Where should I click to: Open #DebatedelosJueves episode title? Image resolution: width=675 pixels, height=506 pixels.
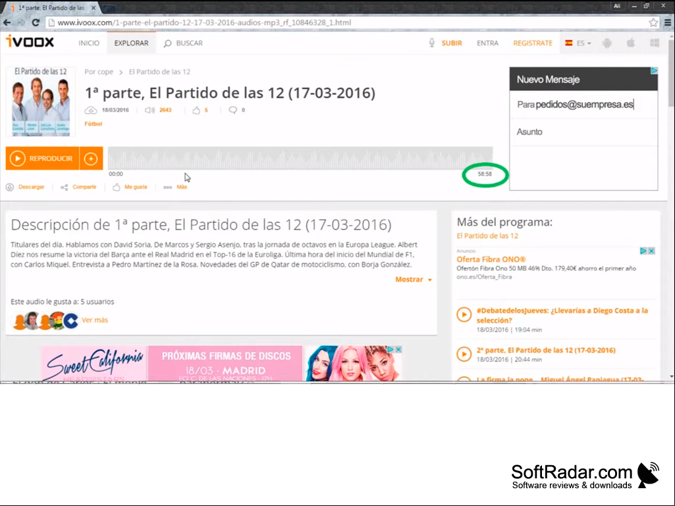[x=562, y=315]
